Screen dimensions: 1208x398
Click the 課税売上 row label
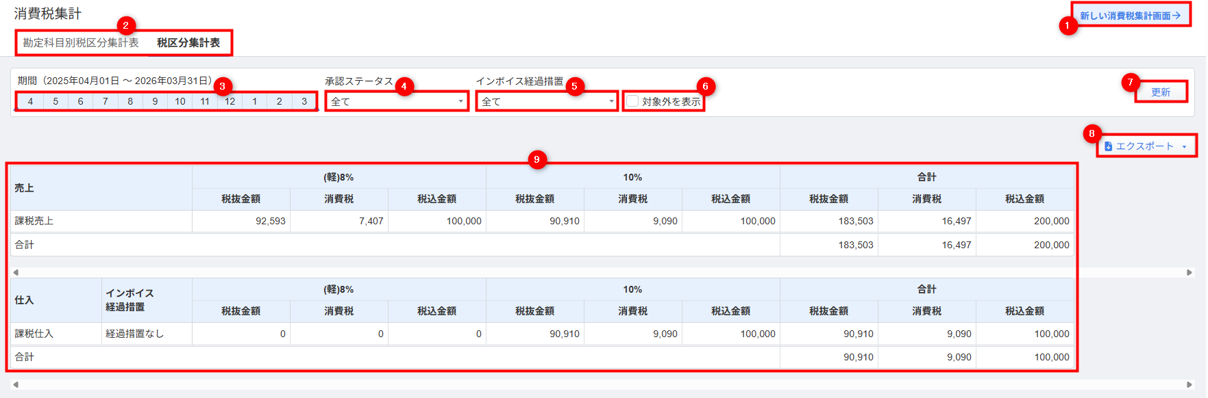(x=34, y=221)
